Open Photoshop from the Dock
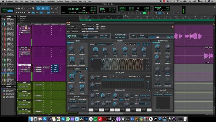 86,119
